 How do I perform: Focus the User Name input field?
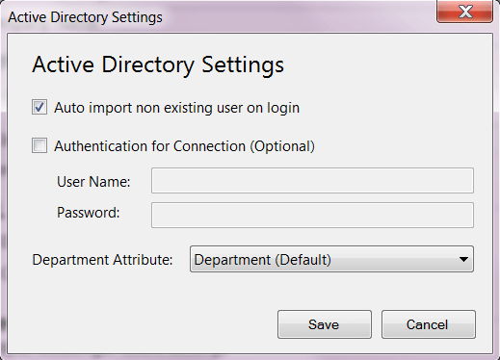312,180
